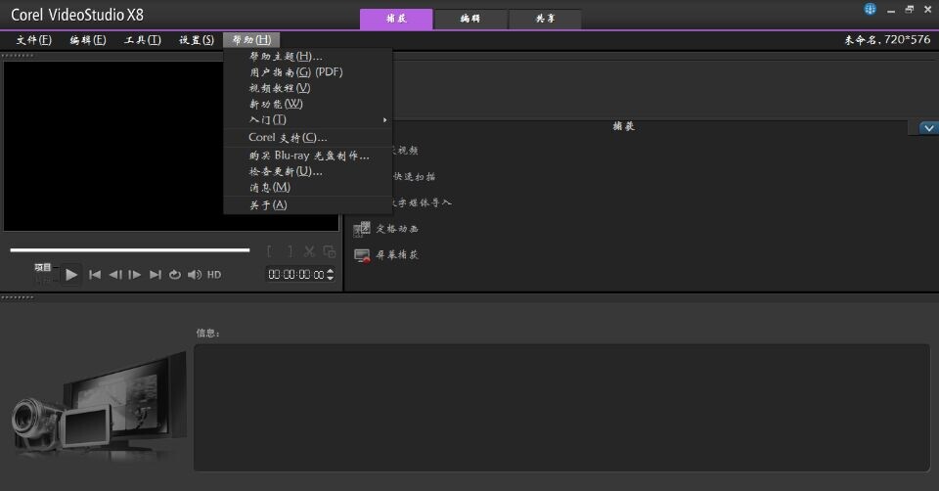Advance to the next frame

pyautogui.click(x=135, y=275)
